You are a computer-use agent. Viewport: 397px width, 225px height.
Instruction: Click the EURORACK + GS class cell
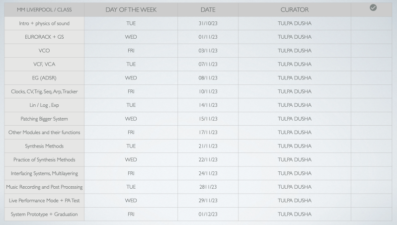[x=44, y=37]
